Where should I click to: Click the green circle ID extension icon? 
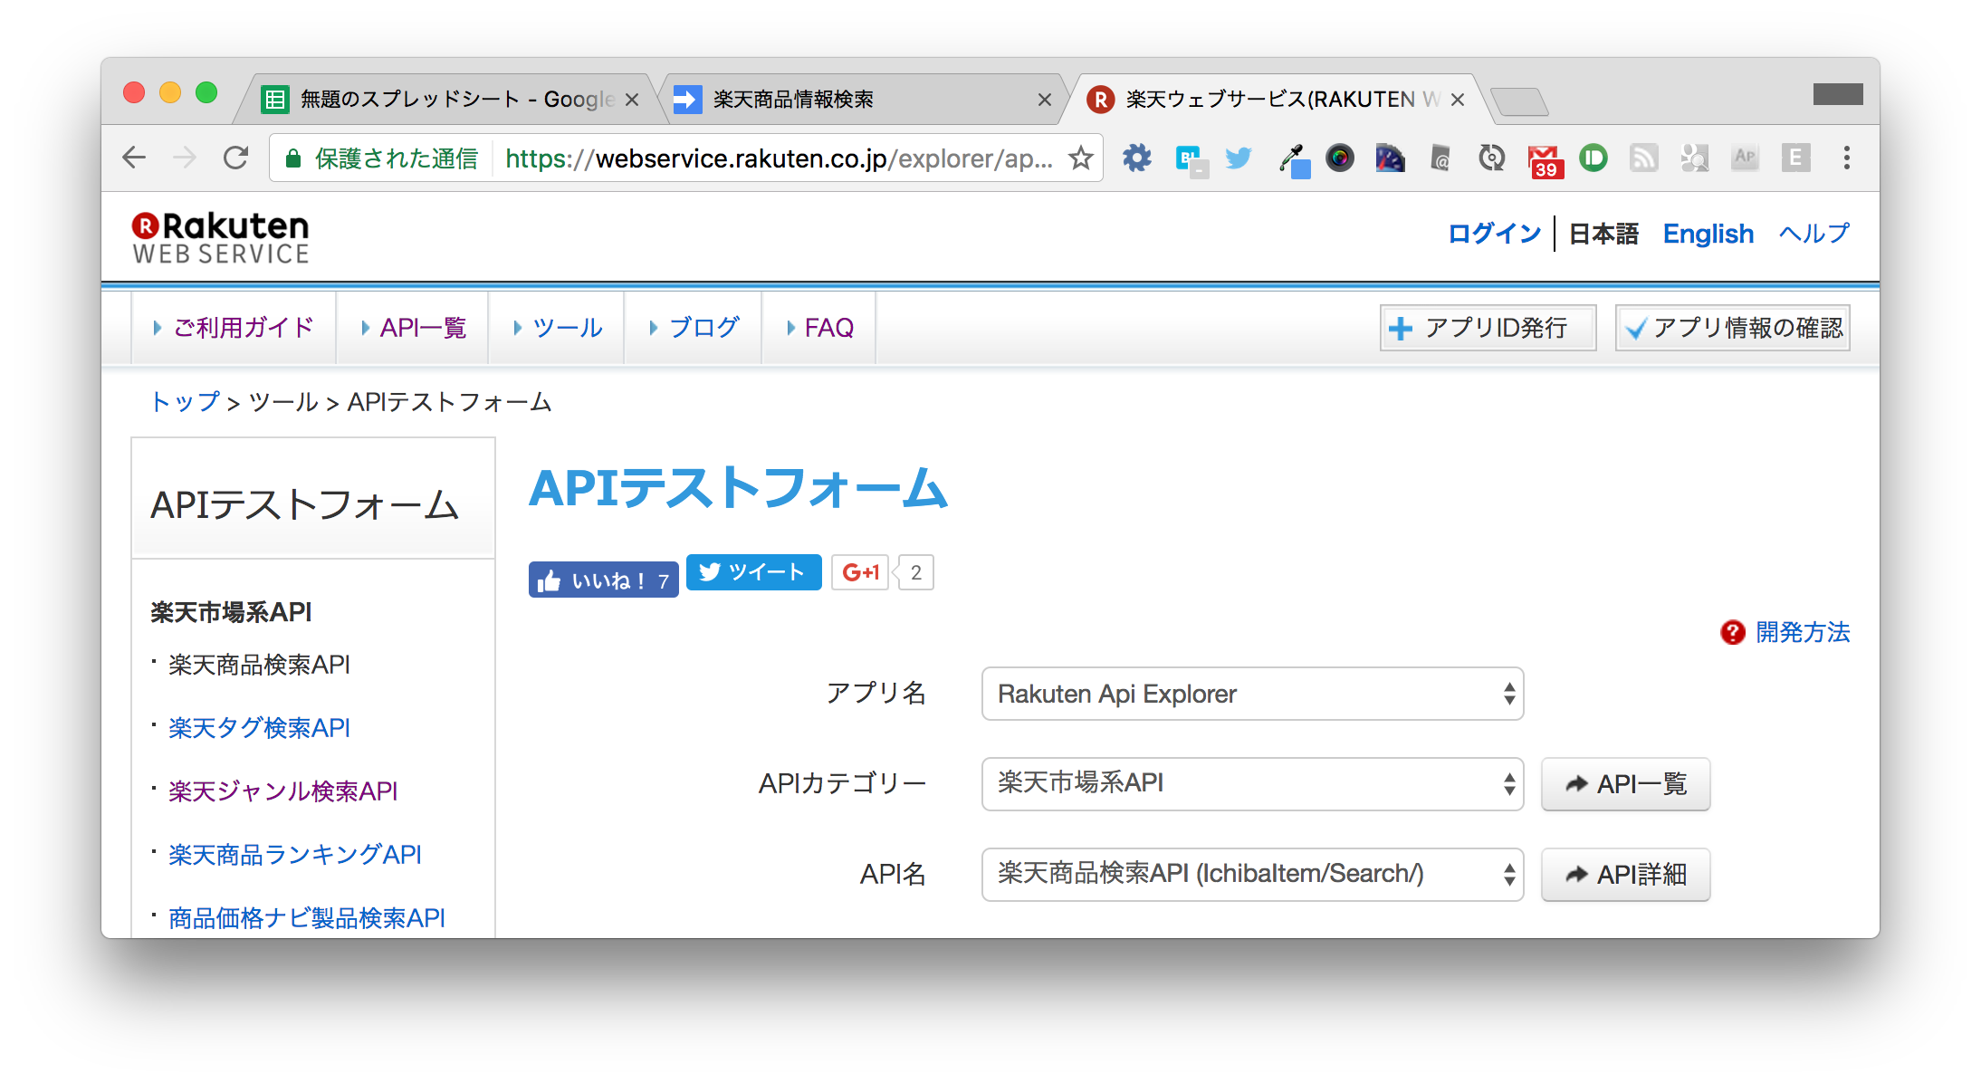click(1593, 158)
